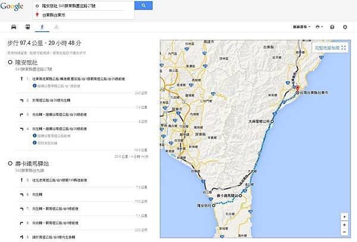This screenshot has height=242, width=357.
Task: Select direction step 3 text row
Action: 59,115
